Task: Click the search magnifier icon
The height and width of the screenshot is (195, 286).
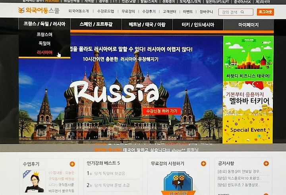Action: 242,12
